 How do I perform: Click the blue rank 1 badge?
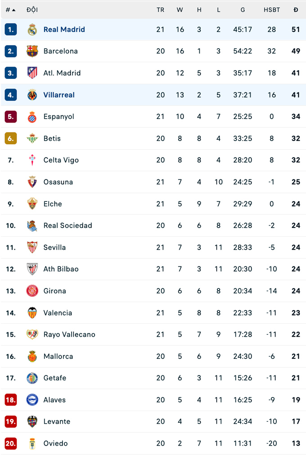(11, 30)
